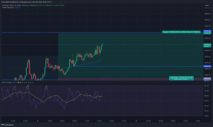213x127 pixels.
Task: Click the 3868.60 gray price label
Action: 207,78
